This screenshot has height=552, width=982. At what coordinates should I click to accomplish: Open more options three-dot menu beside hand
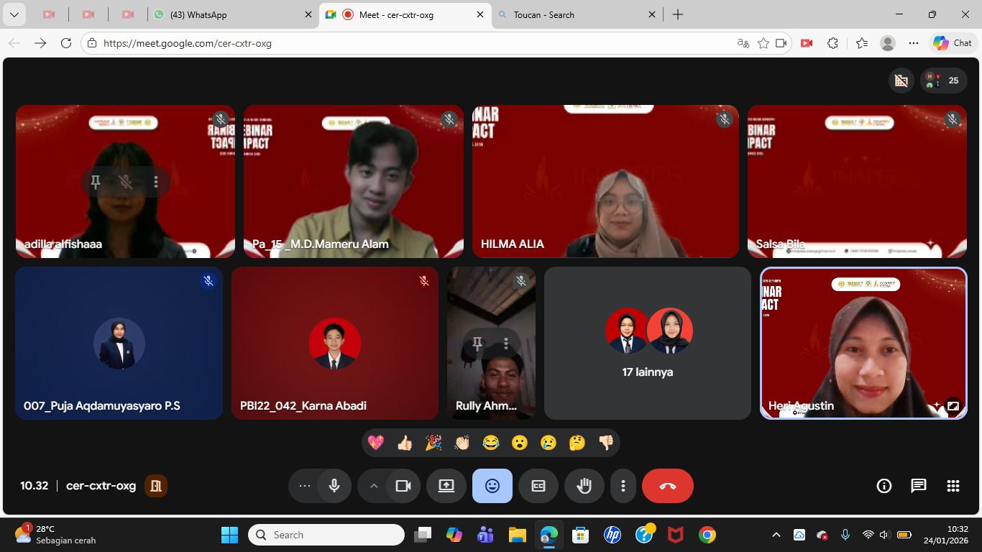point(623,486)
